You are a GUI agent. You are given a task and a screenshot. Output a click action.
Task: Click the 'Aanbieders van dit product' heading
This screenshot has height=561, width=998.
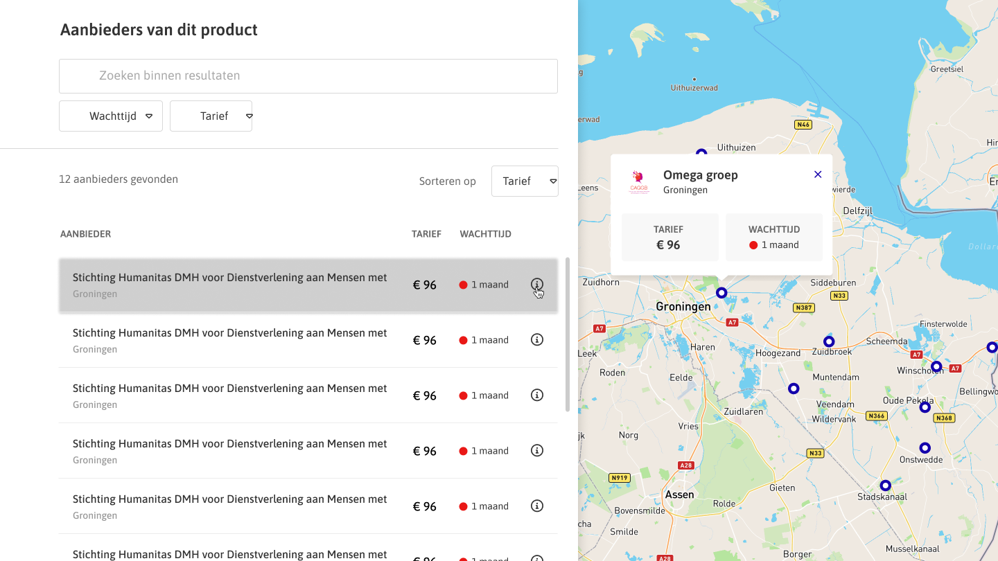pyautogui.click(x=159, y=30)
